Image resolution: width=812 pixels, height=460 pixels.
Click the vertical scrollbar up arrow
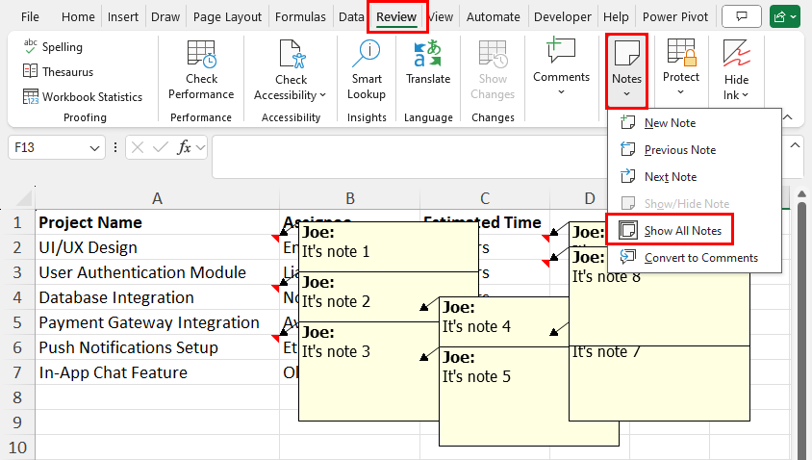pyautogui.click(x=801, y=194)
